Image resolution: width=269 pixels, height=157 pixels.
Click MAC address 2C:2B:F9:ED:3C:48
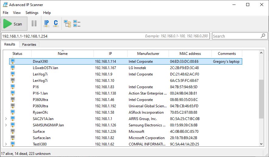click(184, 68)
